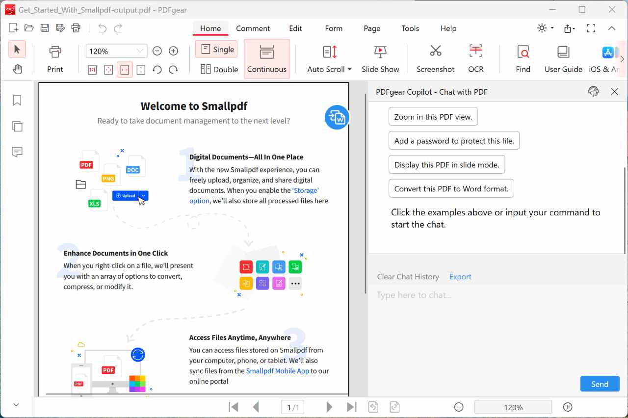Rotate the page clockwise
This screenshot has height=418, width=628.
173,70
